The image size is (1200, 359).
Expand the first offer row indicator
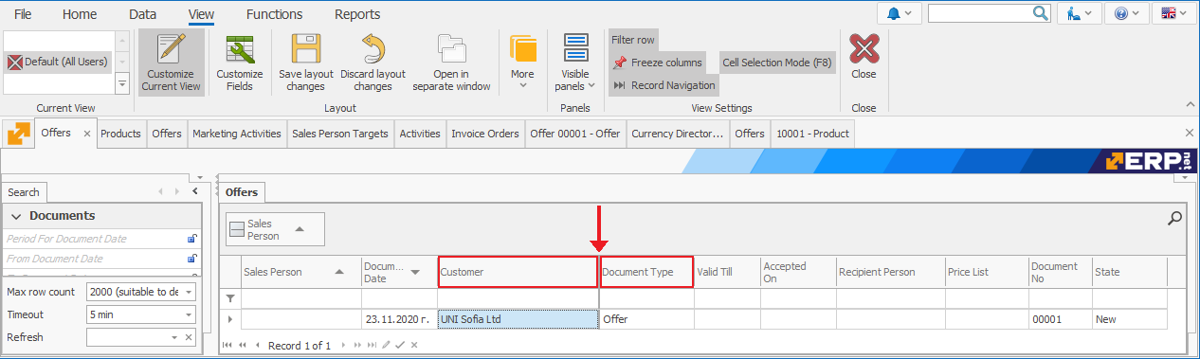point(229,319)
